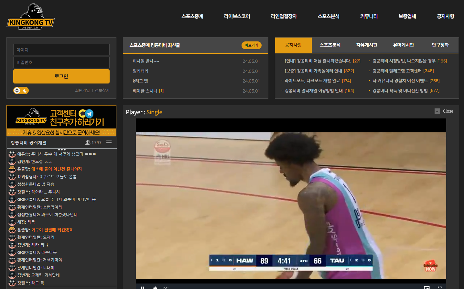Click chat message 오제키 긔쳐맞네
The image size is (464, 289).
click(x=45, y=275)
